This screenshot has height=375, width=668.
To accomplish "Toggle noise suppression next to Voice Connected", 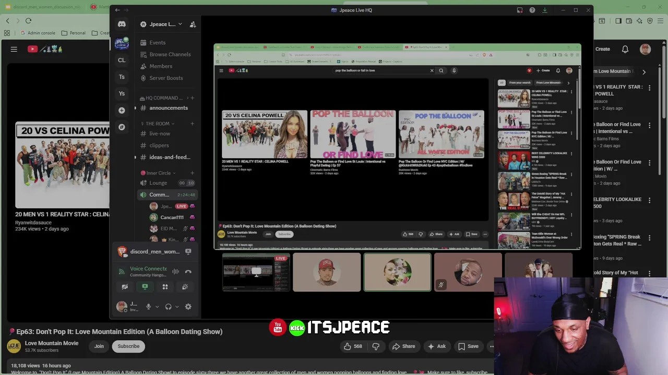I will [x=175, y=271].
